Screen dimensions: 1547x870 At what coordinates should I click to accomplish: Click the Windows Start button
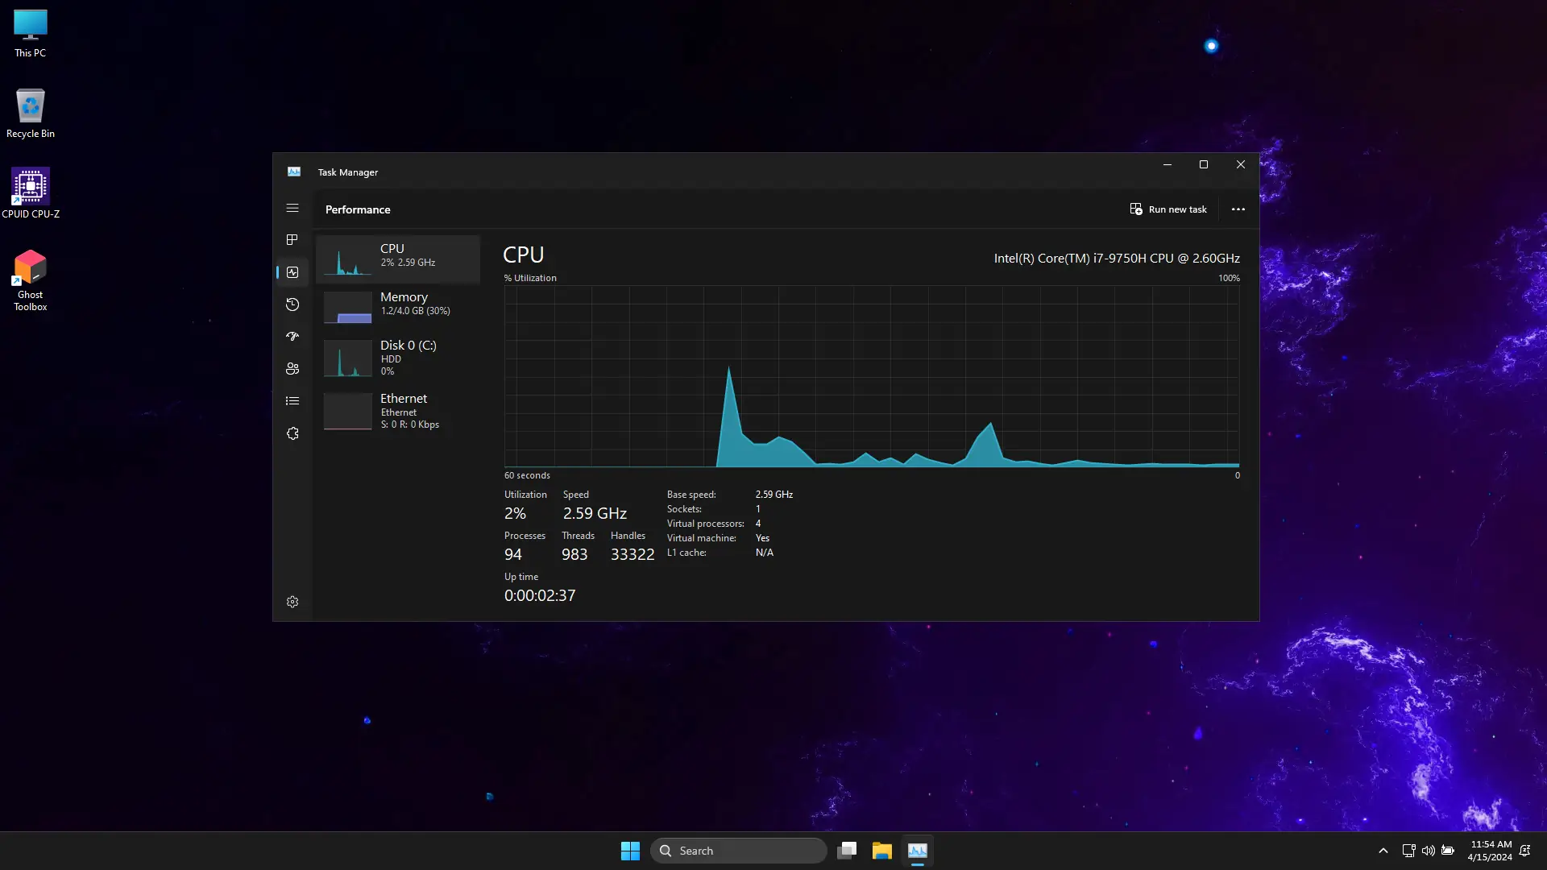pyautogui.click(x=630, y=851)
